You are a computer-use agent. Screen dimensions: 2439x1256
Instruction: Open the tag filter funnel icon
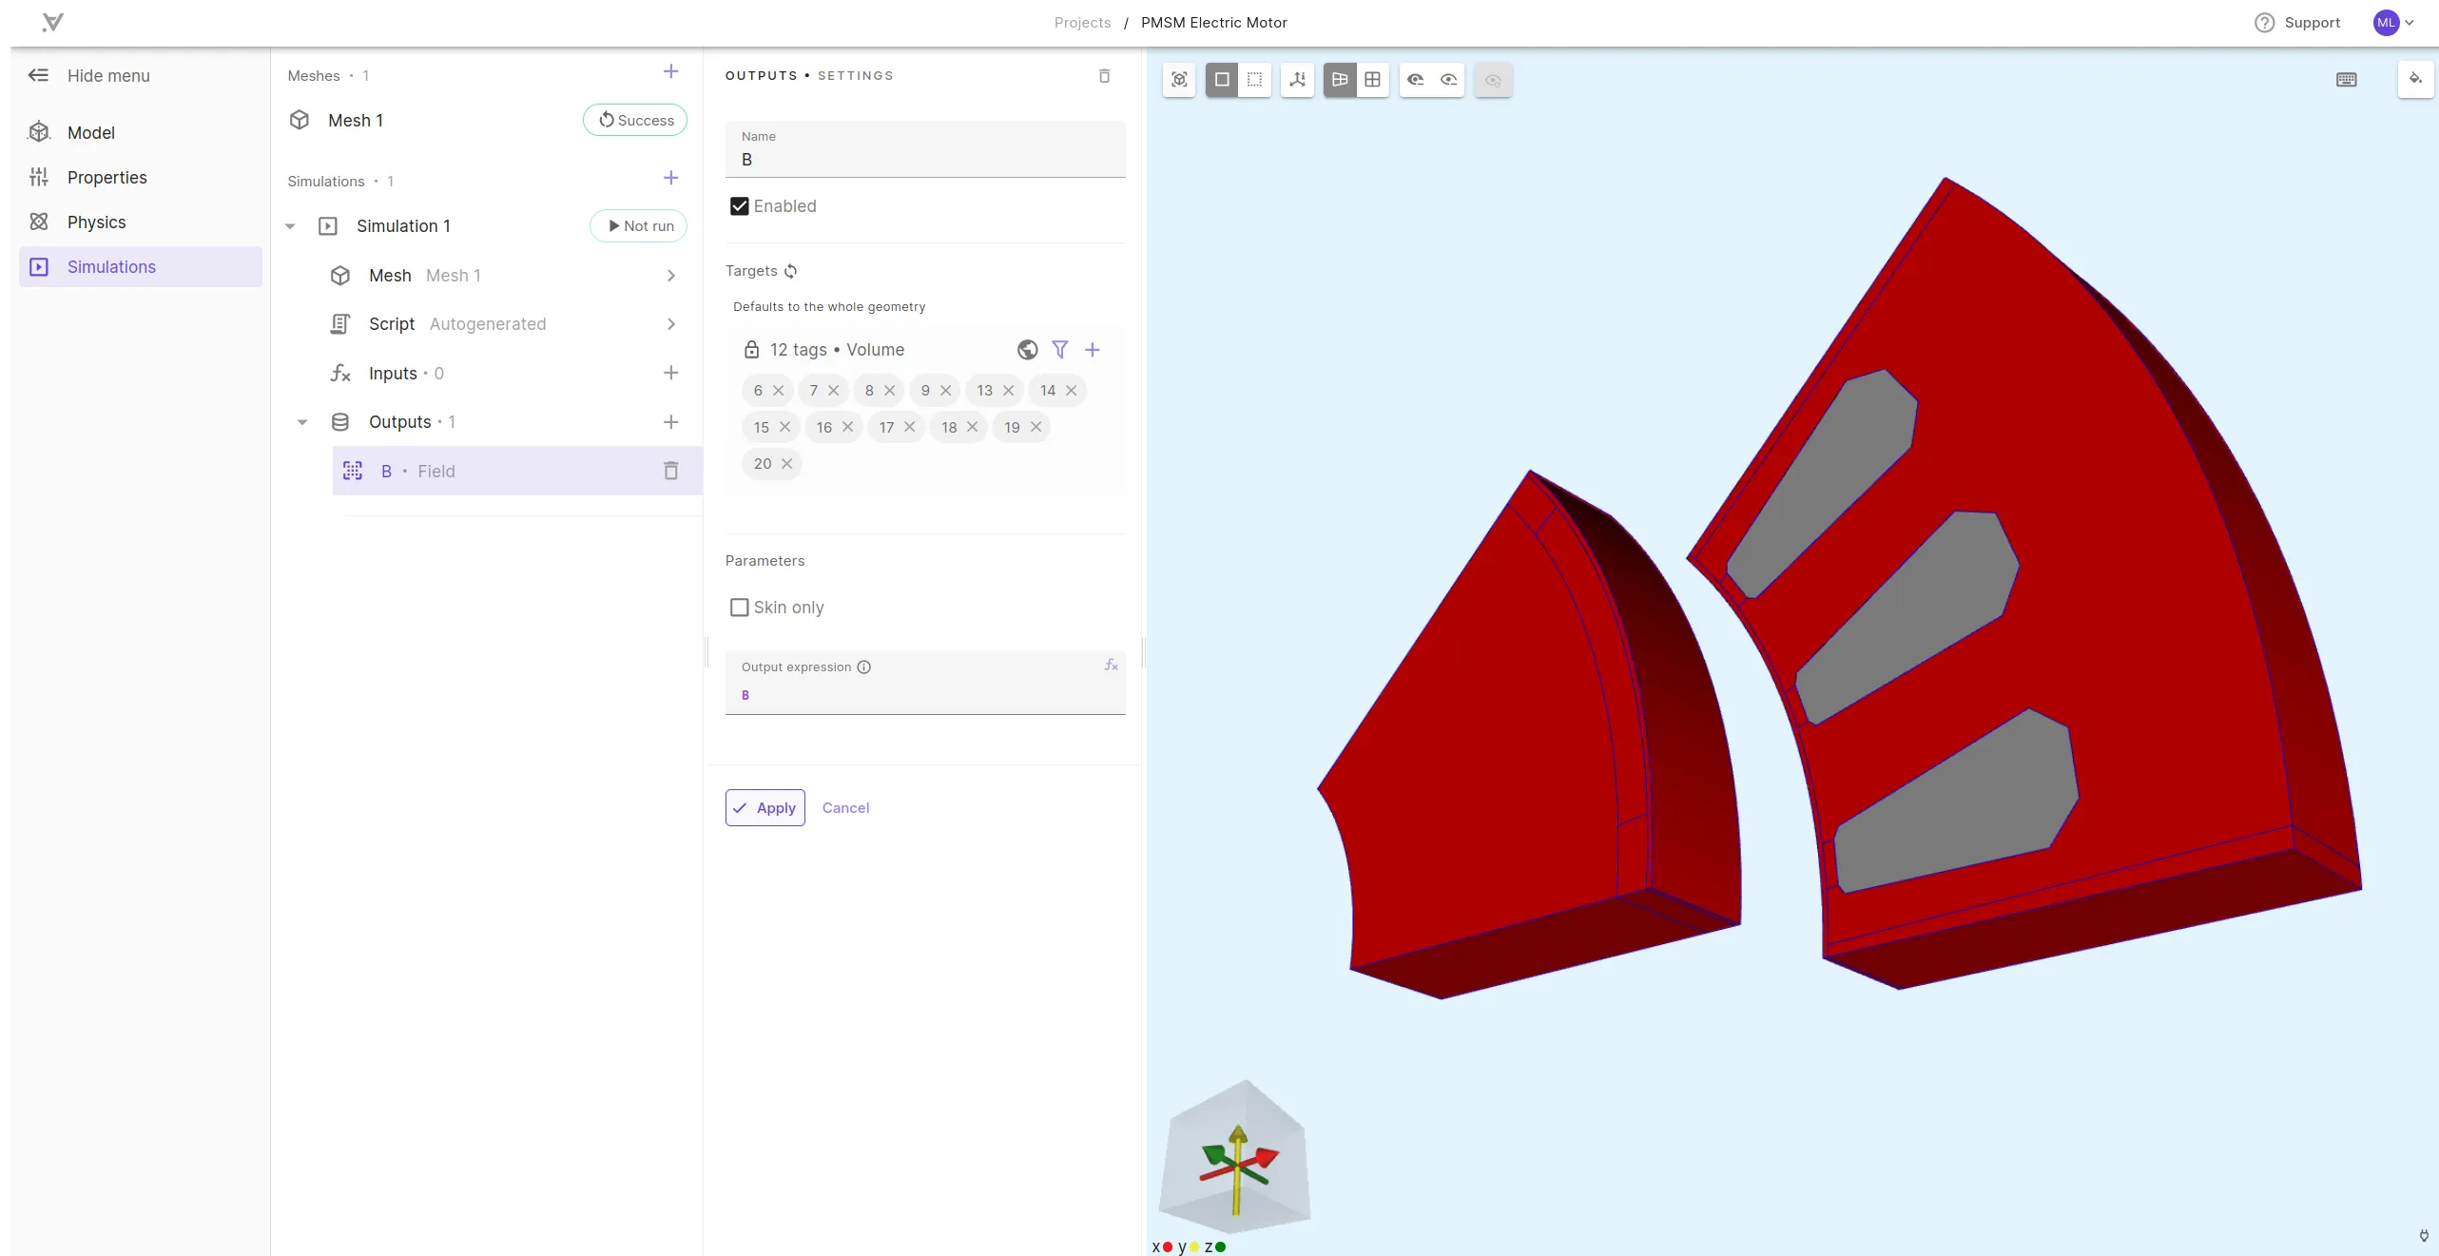(1060, 350)
